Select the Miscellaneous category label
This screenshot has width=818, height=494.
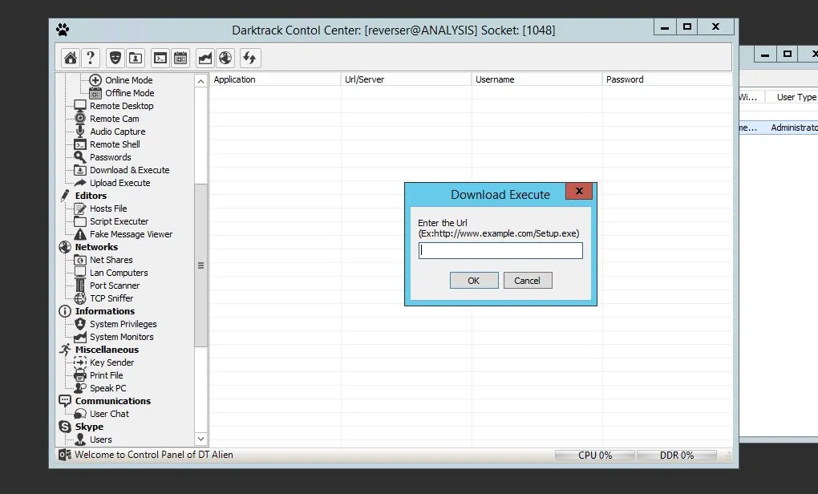point(107,350)
